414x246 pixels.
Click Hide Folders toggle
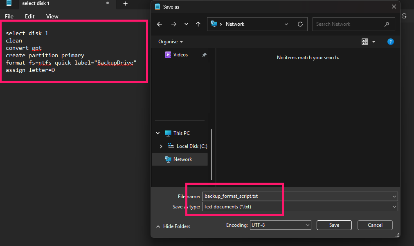173,226
